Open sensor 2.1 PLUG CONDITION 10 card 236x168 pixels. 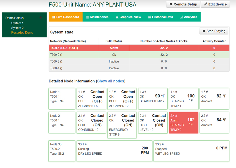[91, 123]
